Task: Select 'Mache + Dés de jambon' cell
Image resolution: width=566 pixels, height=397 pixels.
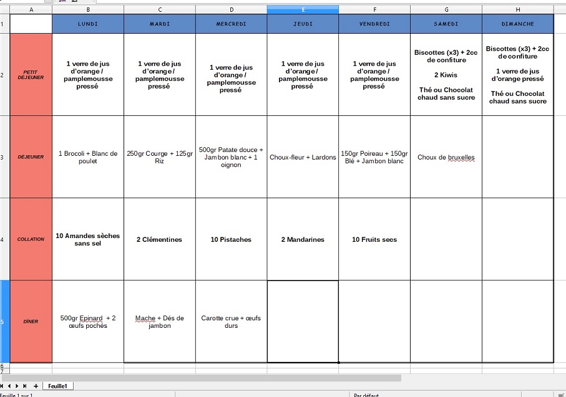Action: [160, 322]
